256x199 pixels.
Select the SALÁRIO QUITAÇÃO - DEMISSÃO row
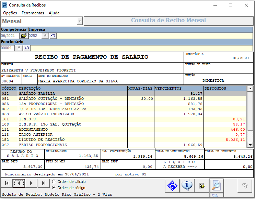click(x=124, y=98)
